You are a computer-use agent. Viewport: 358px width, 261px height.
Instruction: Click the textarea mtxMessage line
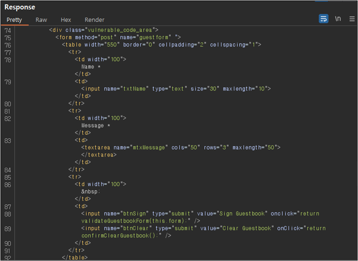pos(181,147)
